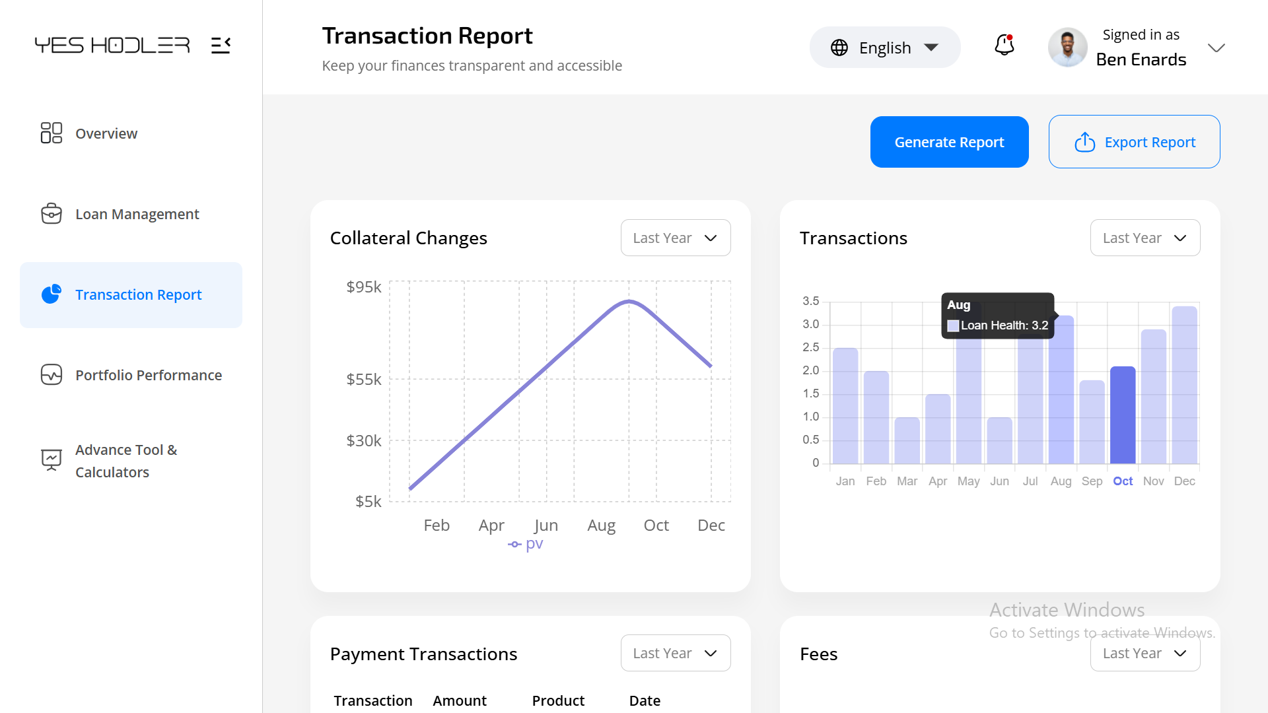The height and width of the screenshot is (713, 1268).
Task: Click the Advance Tool presentation icon
Action: pos(51,459)
